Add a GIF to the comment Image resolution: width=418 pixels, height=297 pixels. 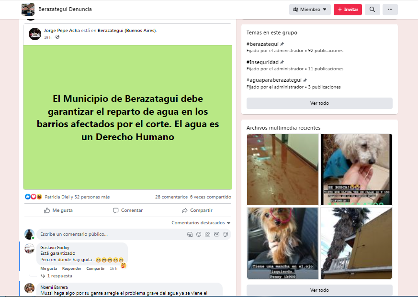click(x=216, y=234)
